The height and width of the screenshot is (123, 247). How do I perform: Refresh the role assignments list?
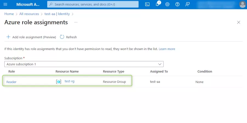tap(68, 37)
